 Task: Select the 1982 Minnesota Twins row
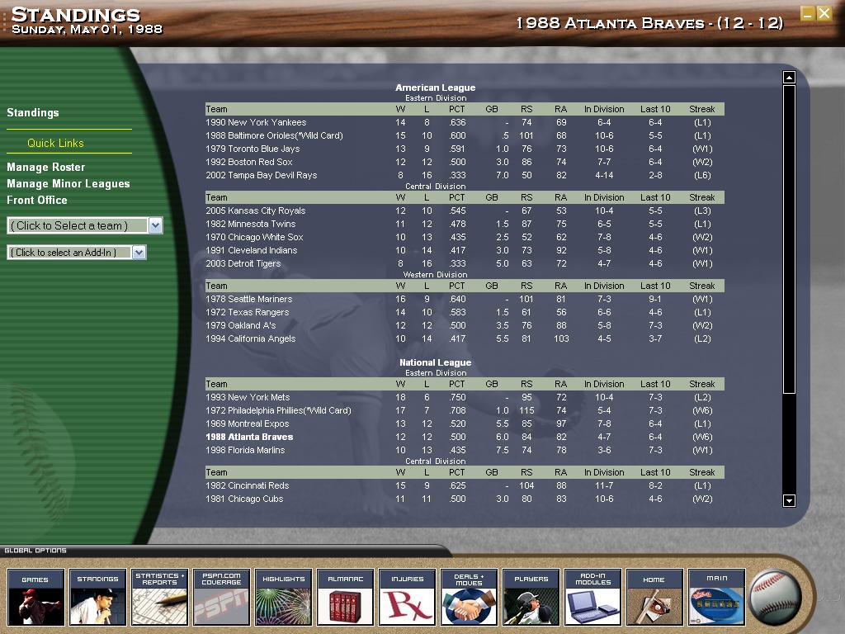[465, 224]
